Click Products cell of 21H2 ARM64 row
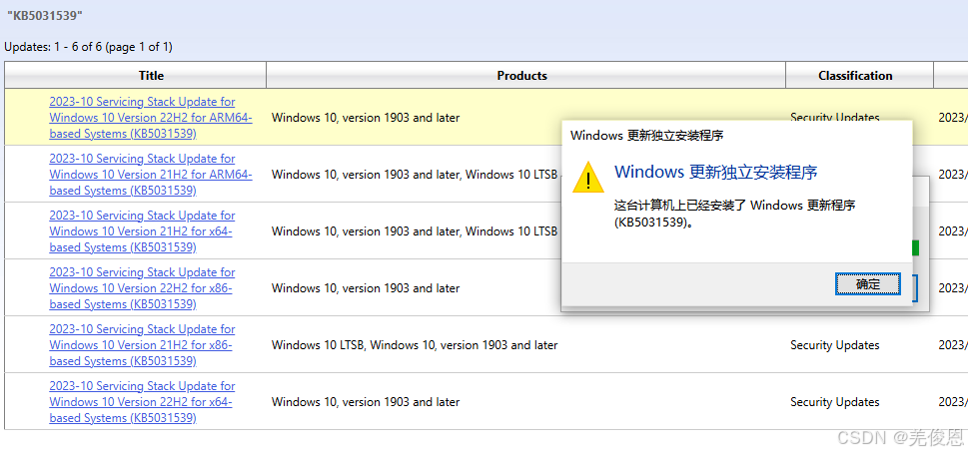 [x=415, y=175]
